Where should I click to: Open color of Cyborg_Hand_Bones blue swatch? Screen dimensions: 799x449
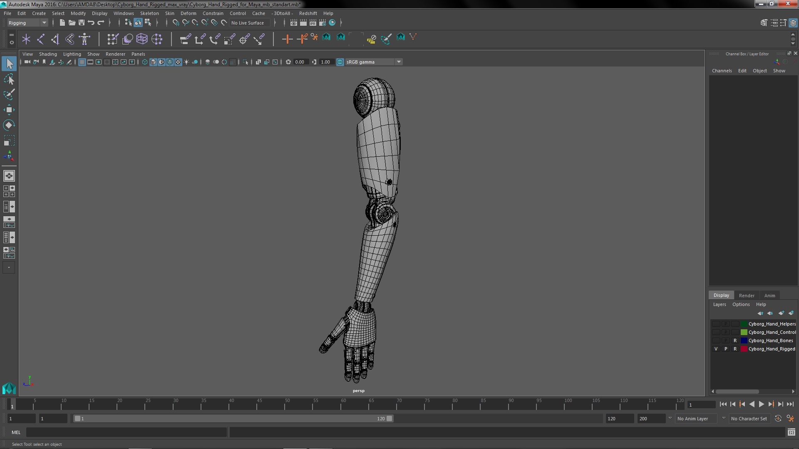[x=744, y=340]
